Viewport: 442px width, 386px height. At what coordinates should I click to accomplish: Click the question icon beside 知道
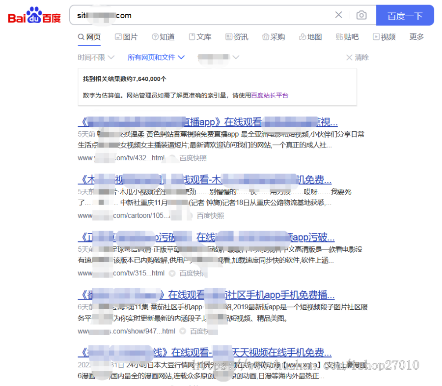coord(155,37)
